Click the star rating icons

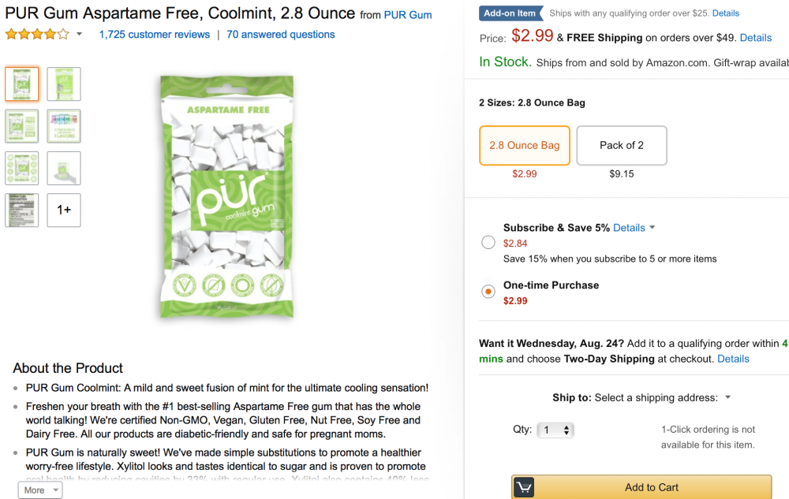point(37,35)
